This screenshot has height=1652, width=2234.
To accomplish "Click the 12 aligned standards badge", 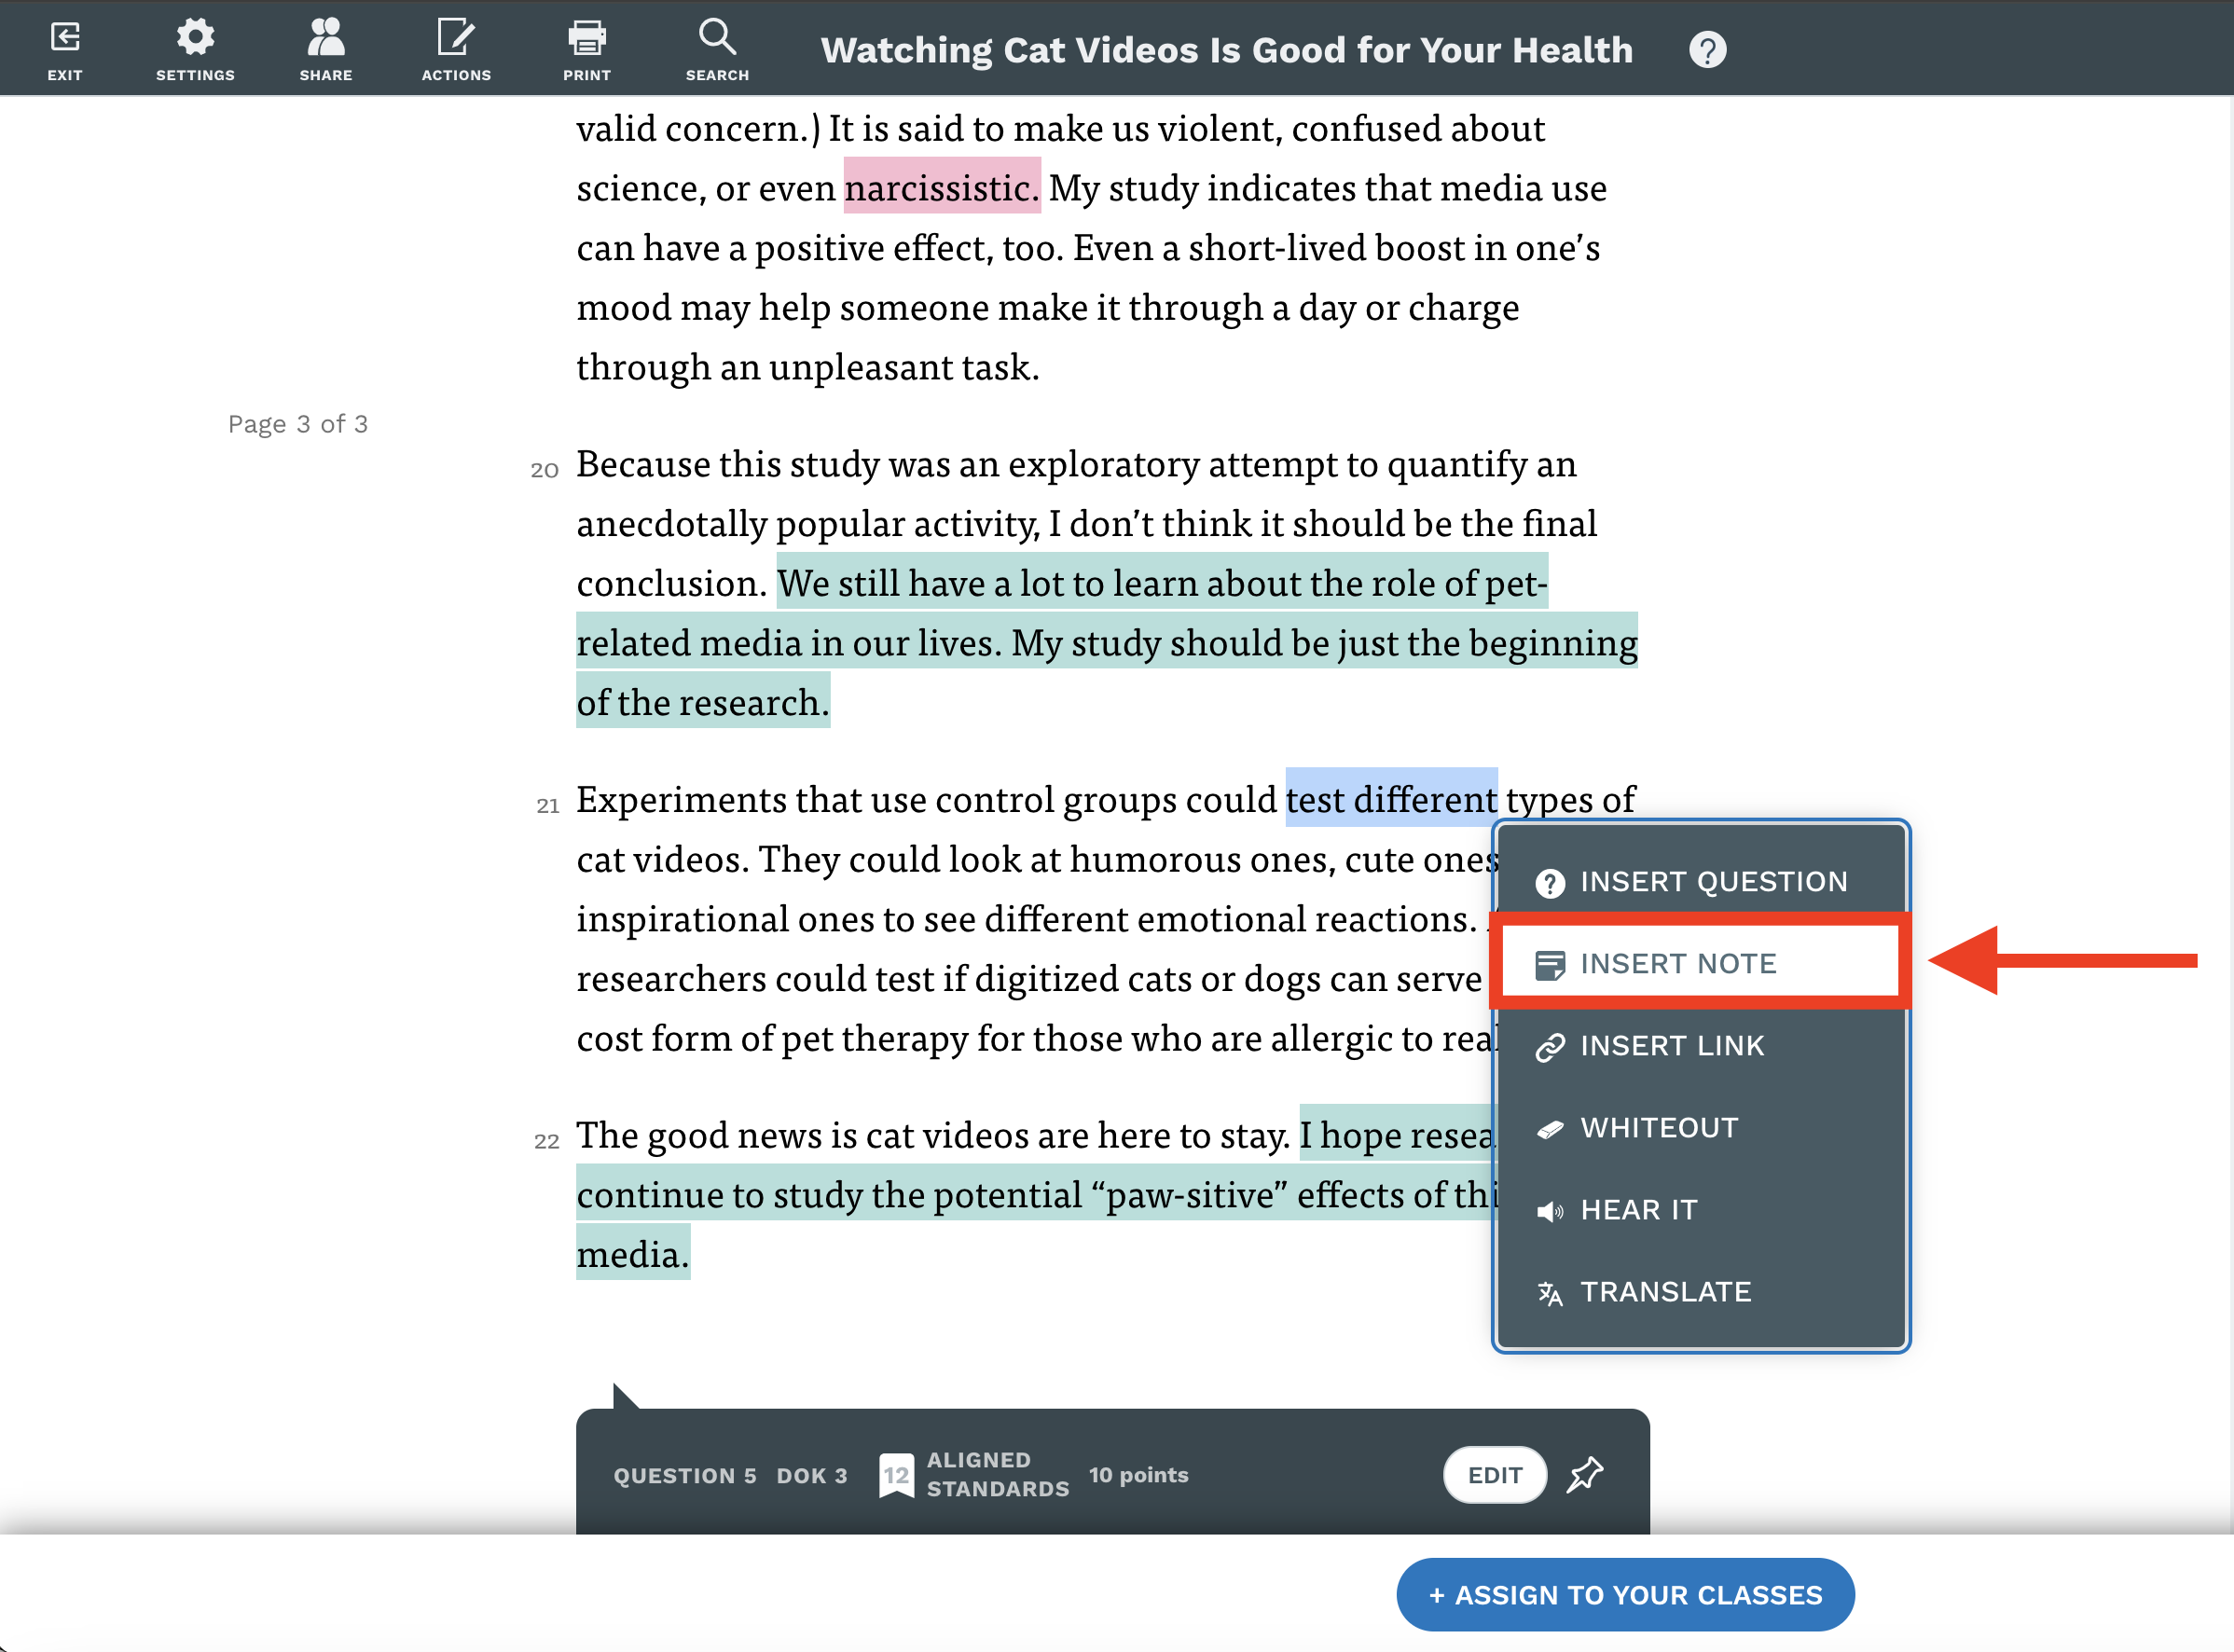I will coord(896,1474).
